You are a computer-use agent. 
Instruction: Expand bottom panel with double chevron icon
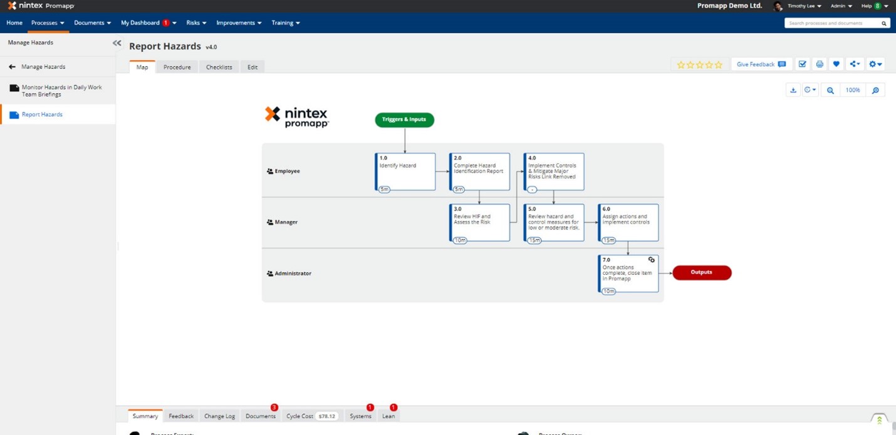click(x=879, y=419)
